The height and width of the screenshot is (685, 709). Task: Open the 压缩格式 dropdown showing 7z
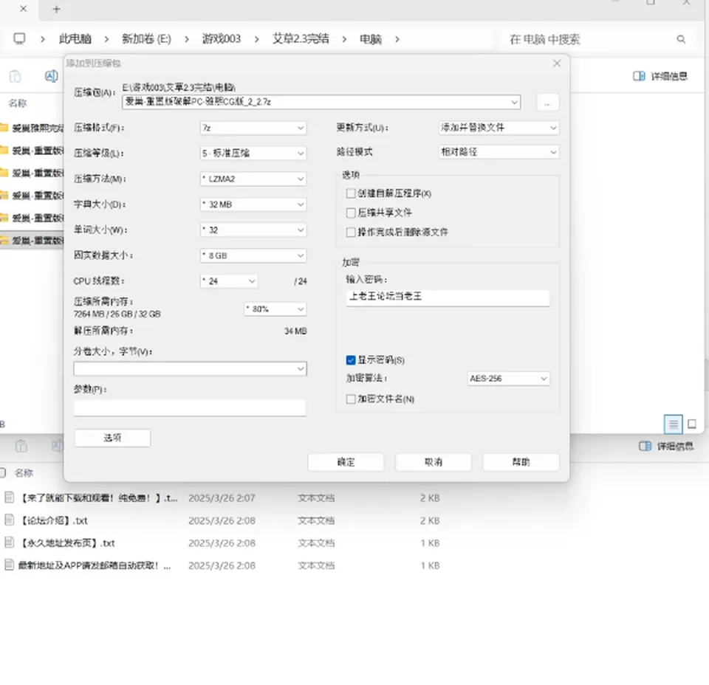tap(253, 128)
